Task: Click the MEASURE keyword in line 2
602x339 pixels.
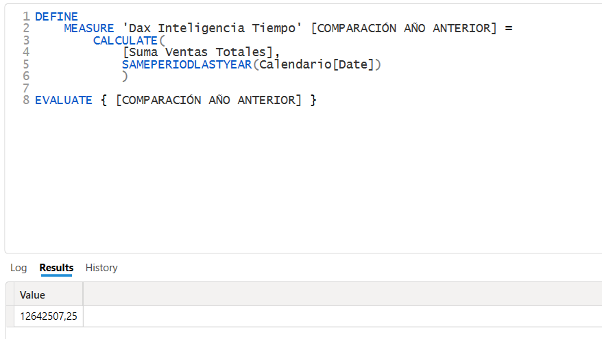Action: 88,28
